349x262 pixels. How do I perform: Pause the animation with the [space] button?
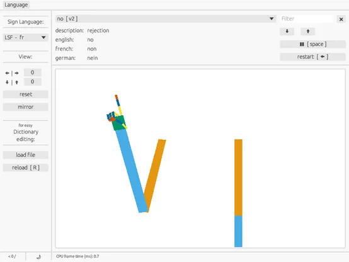[x=312, y=44]
